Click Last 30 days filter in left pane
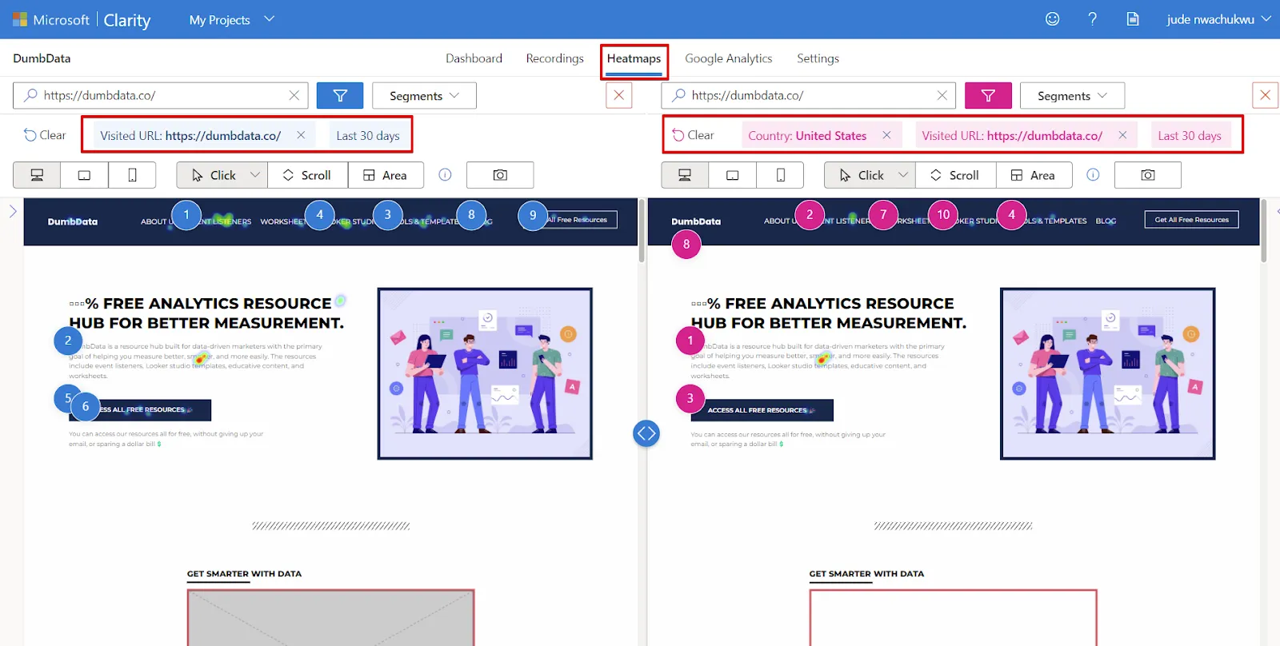This screenshot has height=646, width=1280. click(368, 135)
